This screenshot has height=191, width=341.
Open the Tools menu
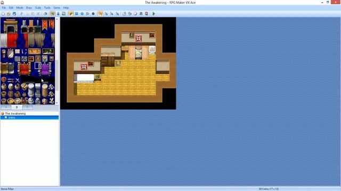pyautogui.click(x=47, y=7)
